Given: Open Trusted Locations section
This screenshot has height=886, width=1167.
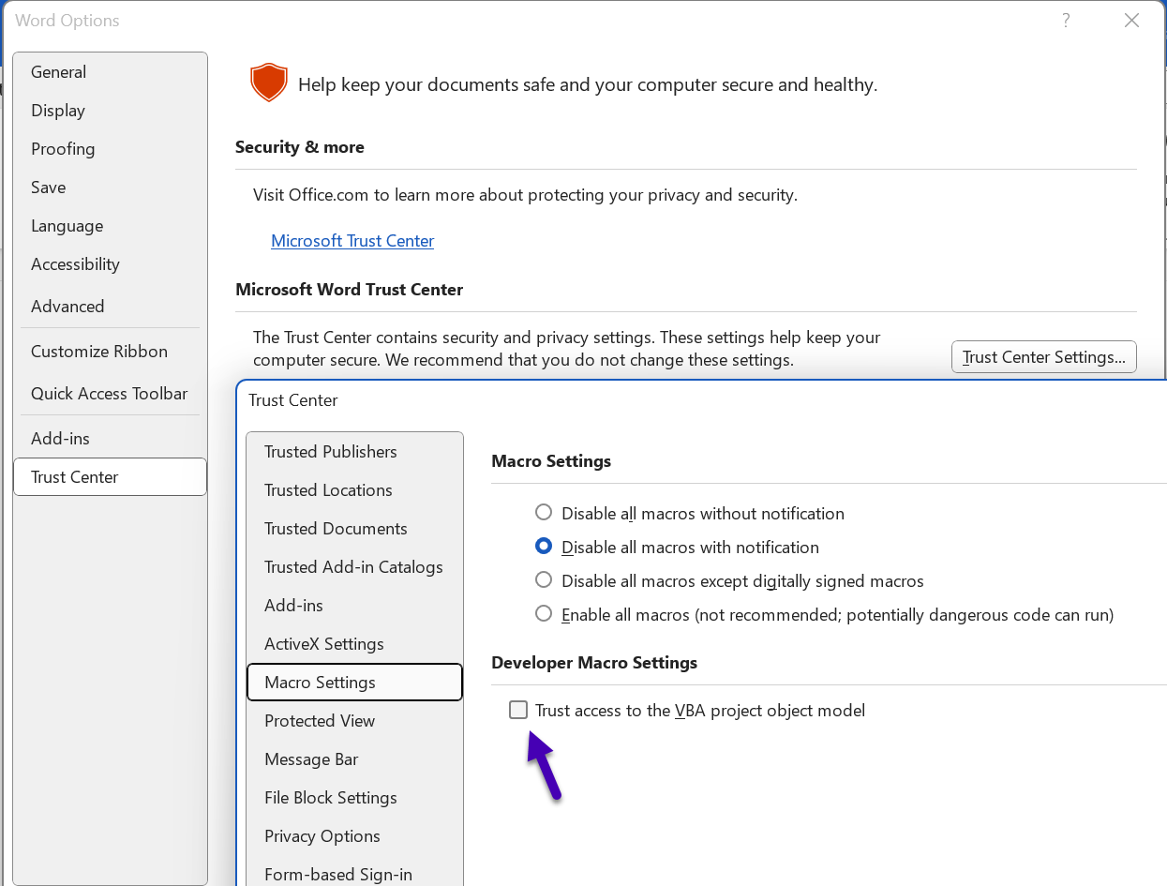Looking at the screenshot, I should [355, 490].
